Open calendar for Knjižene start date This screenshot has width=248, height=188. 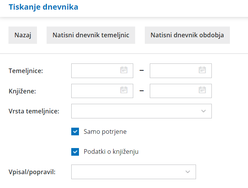(124, 90)
